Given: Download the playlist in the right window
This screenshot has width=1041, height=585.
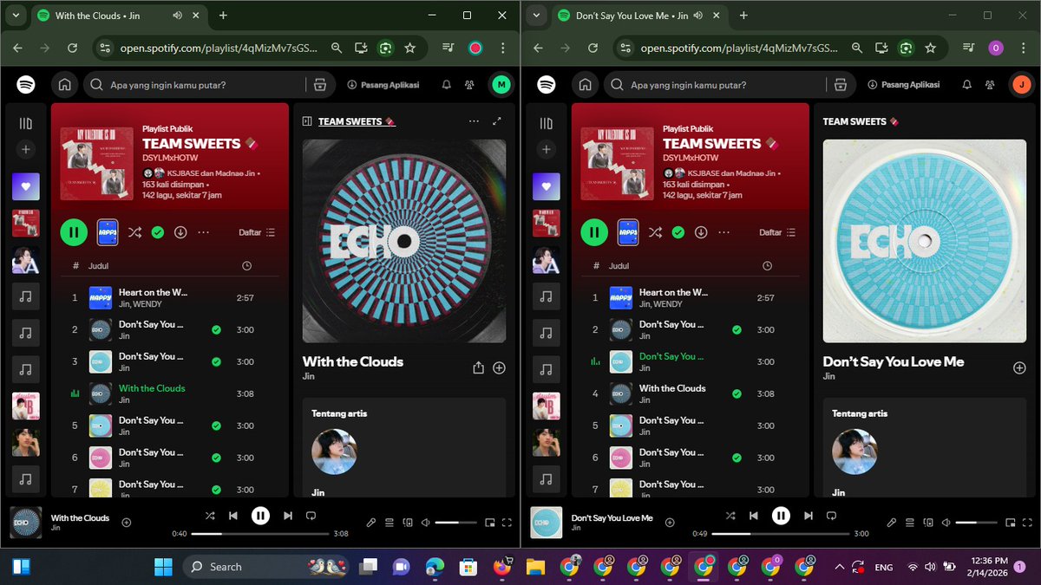Looking at the screenshot, I should [x=701, y=232].
